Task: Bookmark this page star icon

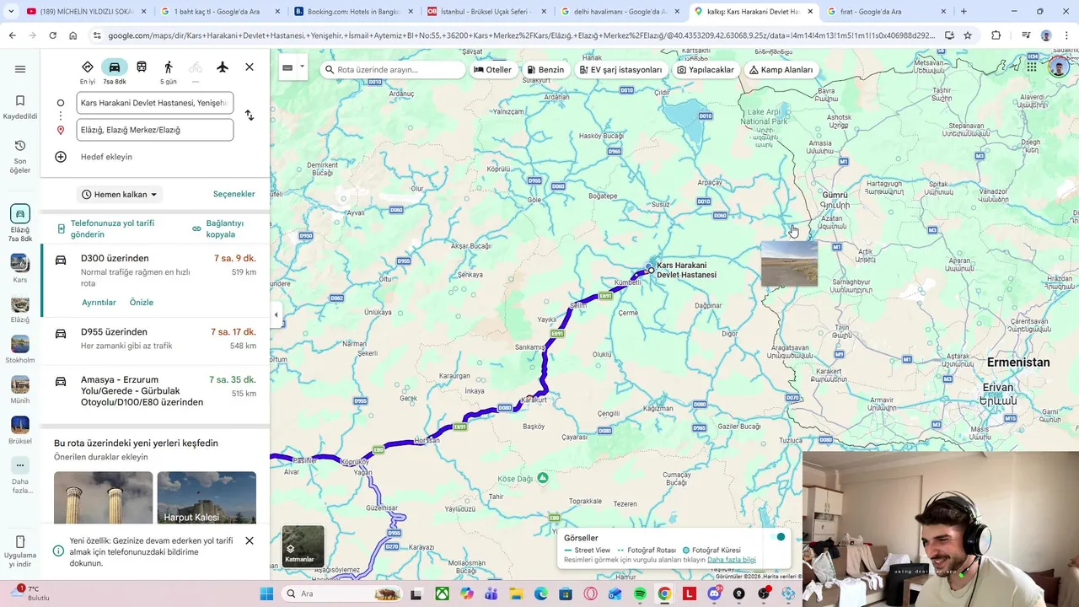Action: 968,35
